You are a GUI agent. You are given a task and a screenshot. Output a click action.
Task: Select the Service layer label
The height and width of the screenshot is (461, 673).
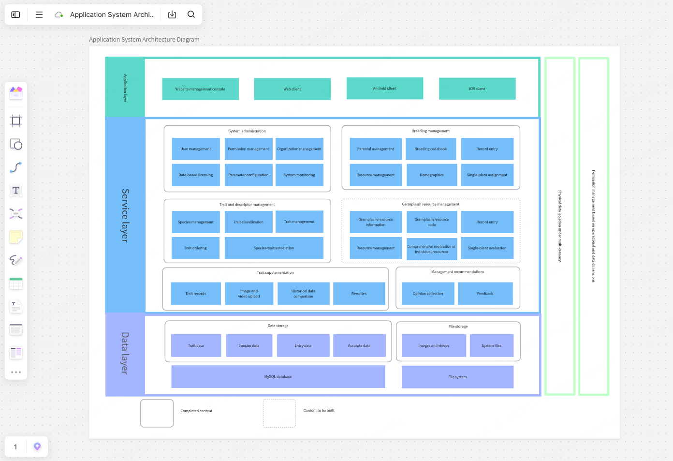point(125,215)
